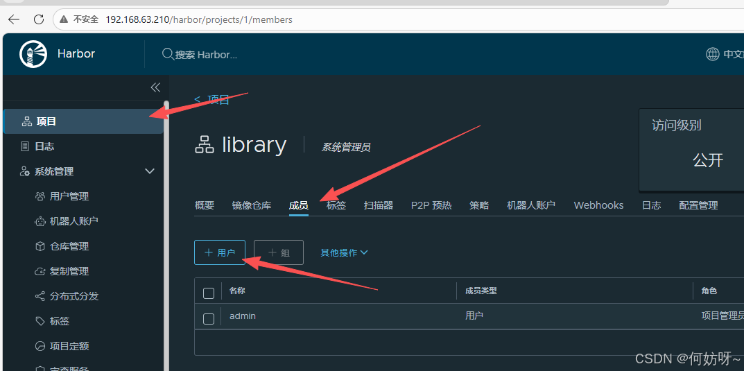Open the 策略 tab
This screenshot has width=744, height=371.
coord(479,205)
